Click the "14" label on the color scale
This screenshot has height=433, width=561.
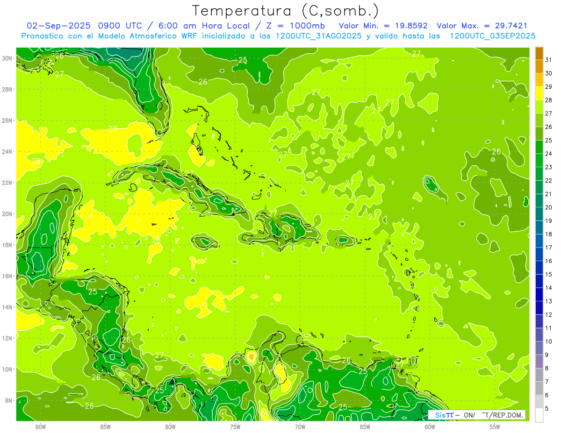point(549,288)
